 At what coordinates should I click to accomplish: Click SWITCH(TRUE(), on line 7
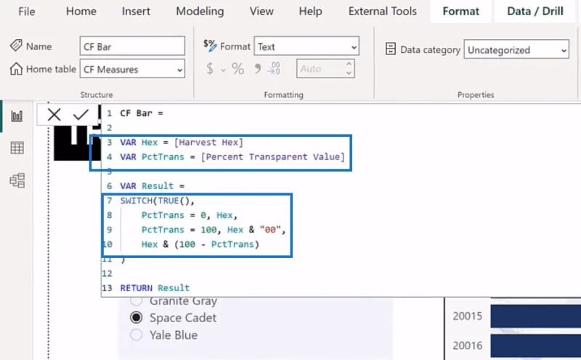157,201
